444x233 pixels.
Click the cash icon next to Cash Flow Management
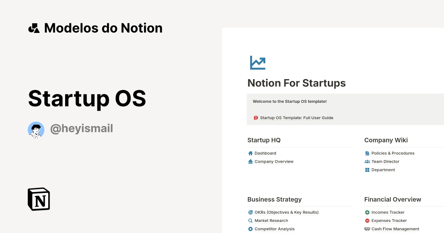tap(367, 229)
